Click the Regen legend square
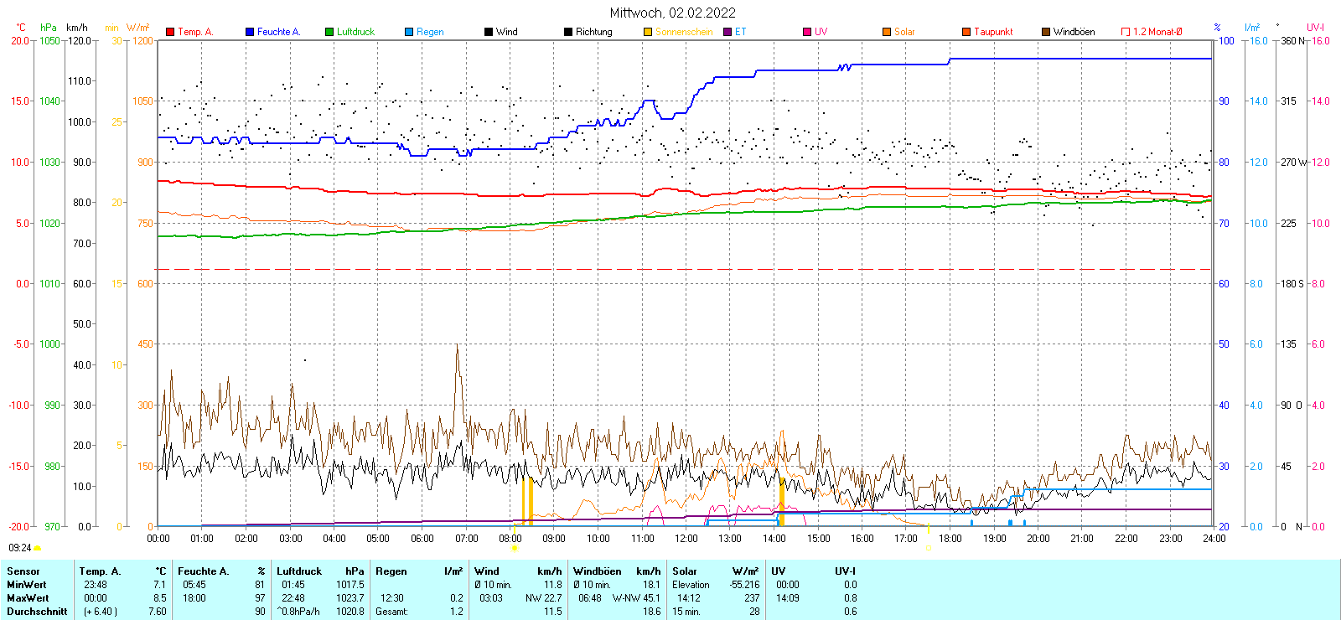This screenshot has width=1341, height=620. (409, 32)
